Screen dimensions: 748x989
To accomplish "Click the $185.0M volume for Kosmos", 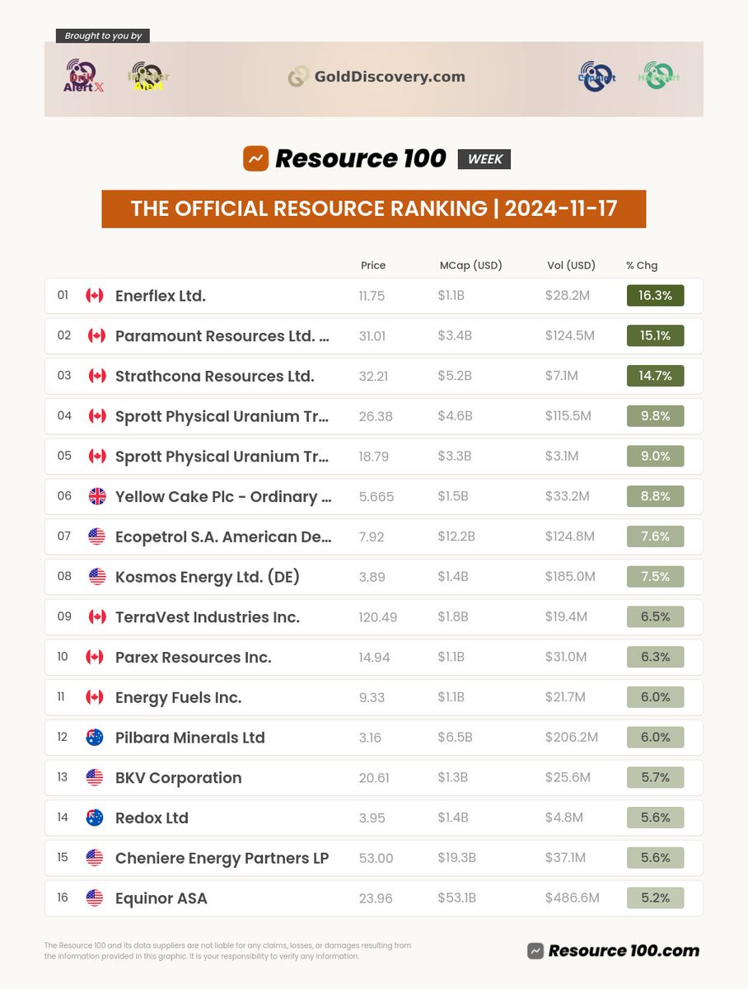I will 570,577.
